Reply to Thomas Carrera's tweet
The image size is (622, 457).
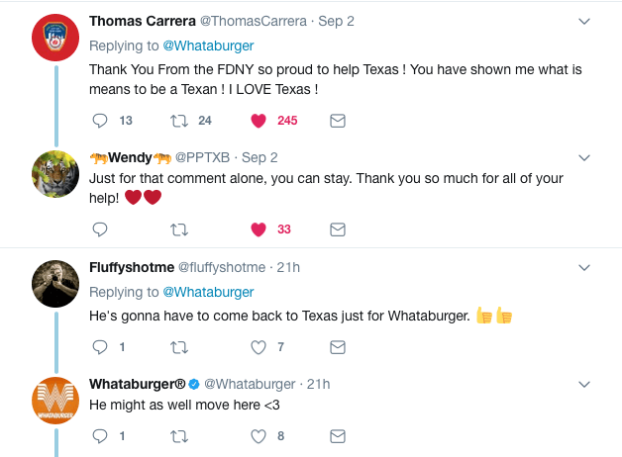[x=99, y=121]
